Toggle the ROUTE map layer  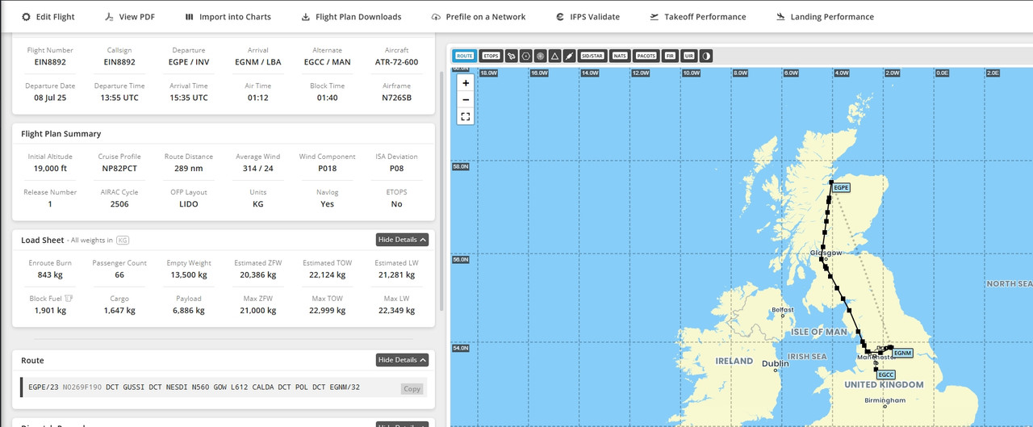coord(465,56)
